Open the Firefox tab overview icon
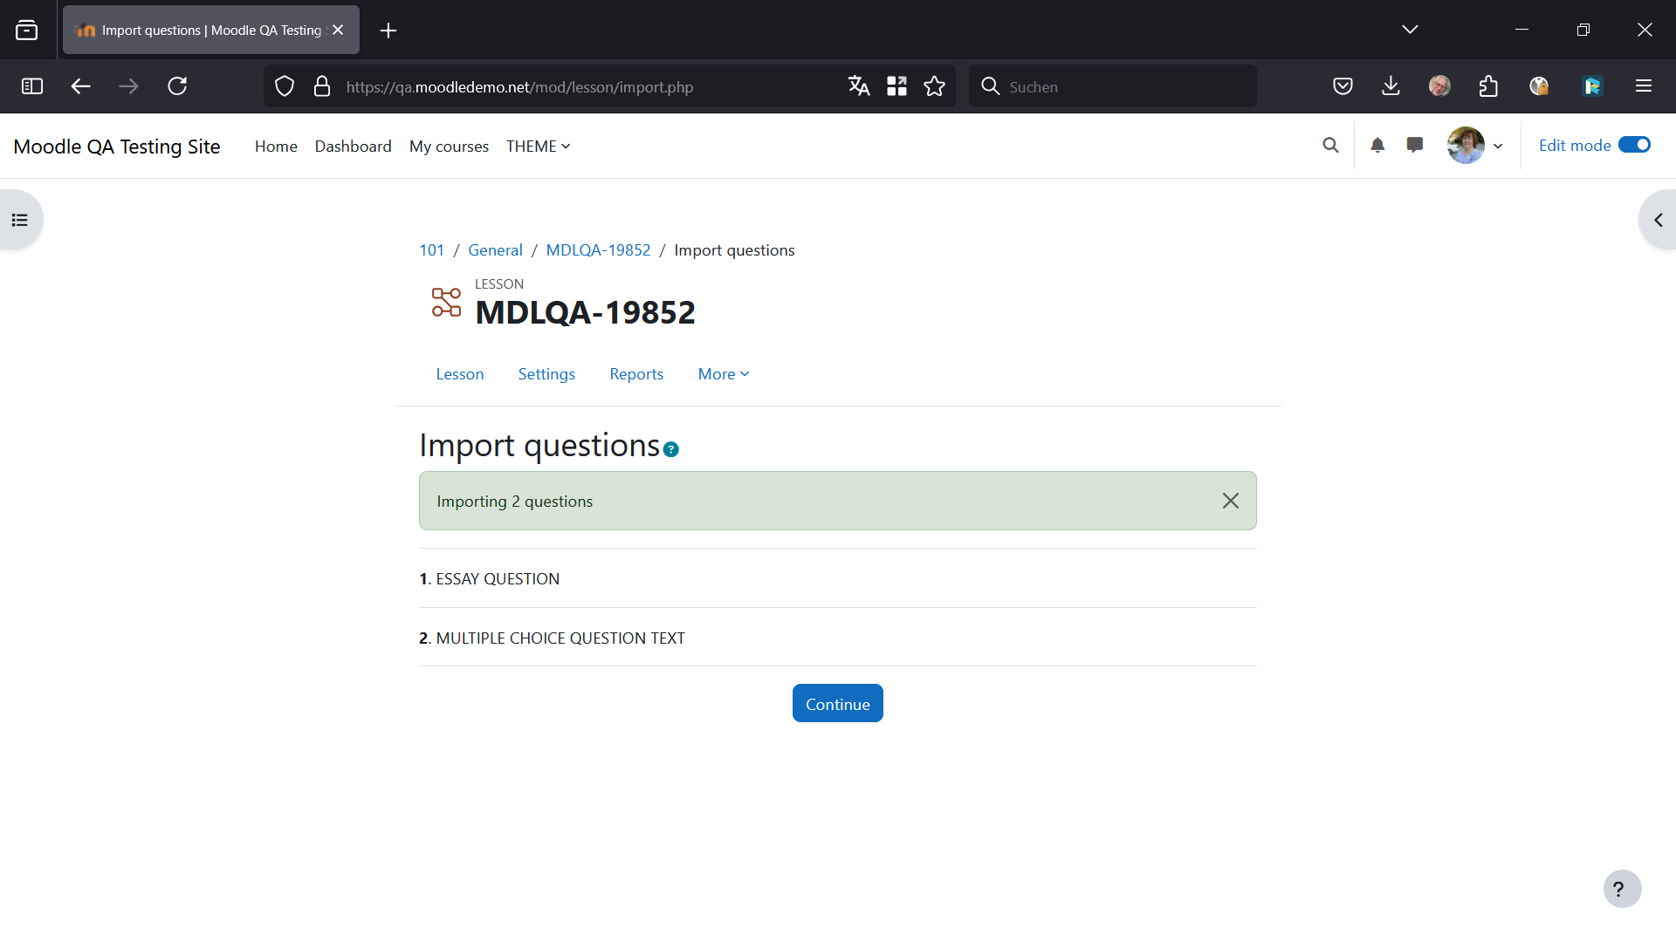The width and height of the screenshot is (1676, 942). pos(27,31)
